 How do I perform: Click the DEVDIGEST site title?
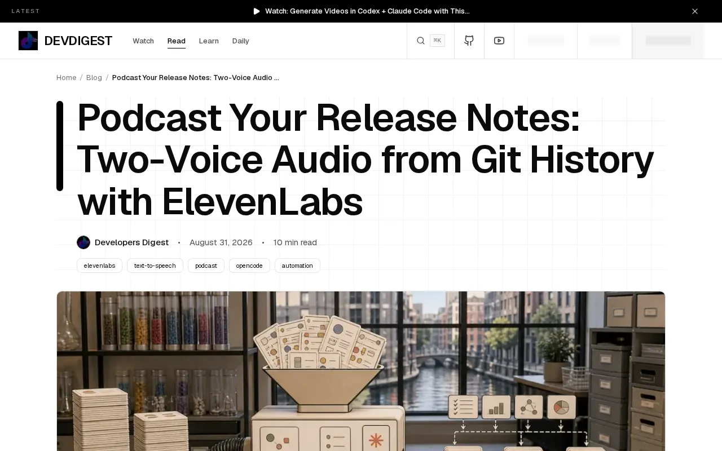[78, 41]
